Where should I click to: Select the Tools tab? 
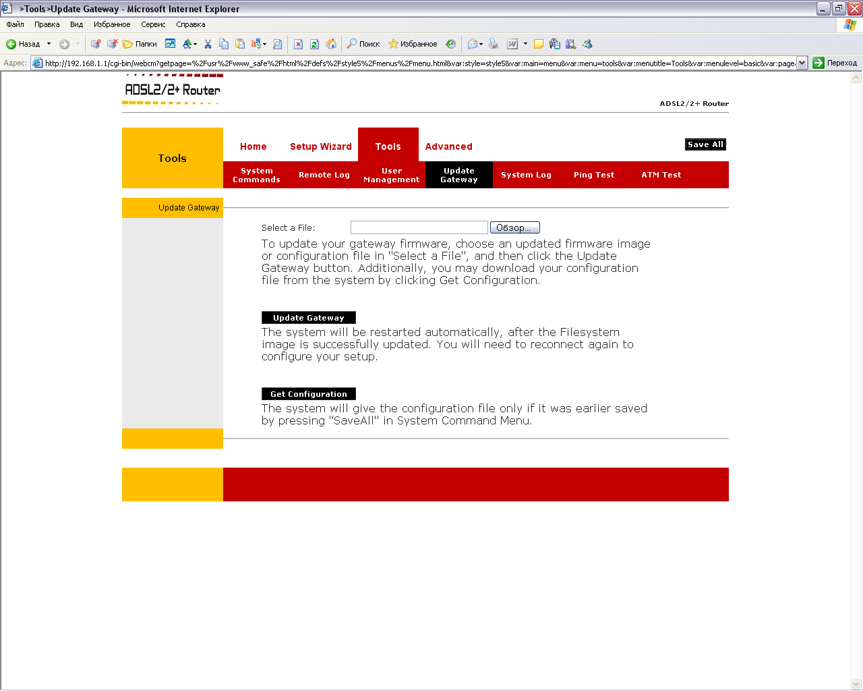[x=388, y=145]
